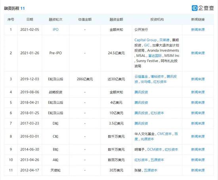Open 红杉资本 link in 2018-01-25 row
This screenshot has width=218, height=180.
pyautogui.click(x=157, y=113)
